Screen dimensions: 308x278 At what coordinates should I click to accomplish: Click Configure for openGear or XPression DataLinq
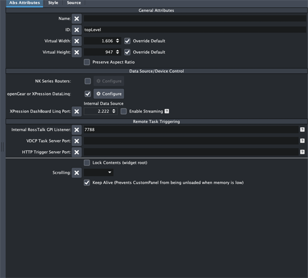109,94
